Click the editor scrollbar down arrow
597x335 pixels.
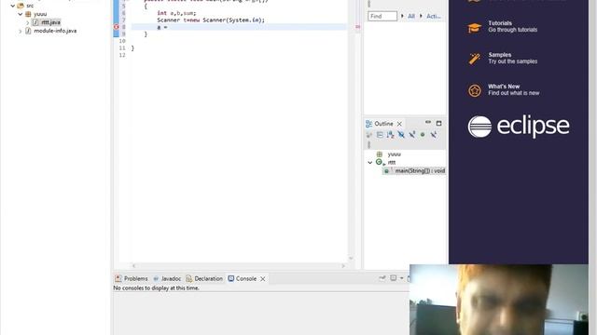pos(351,259)
